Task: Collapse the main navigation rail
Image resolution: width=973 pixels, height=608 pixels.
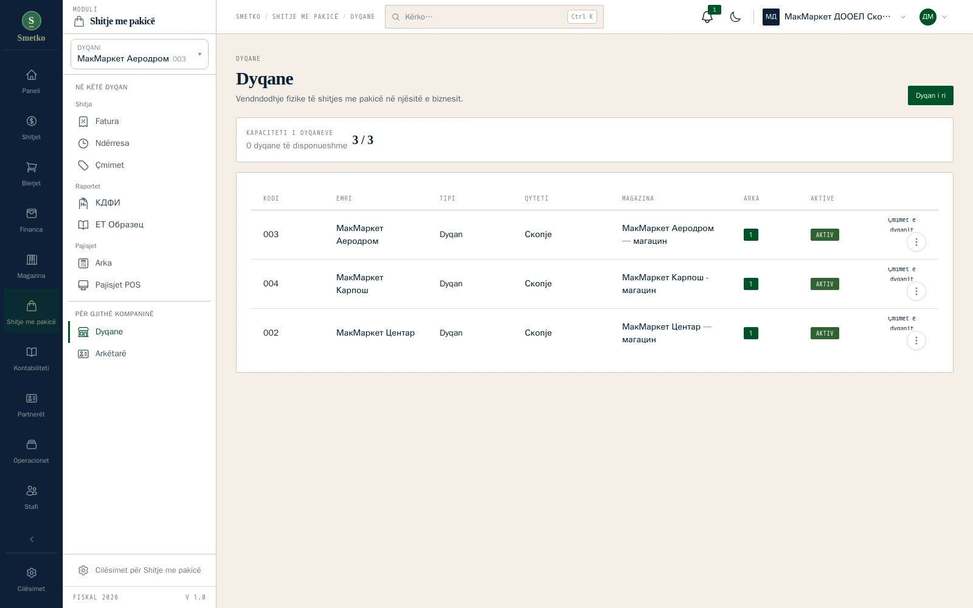Action: click(31, 539)
